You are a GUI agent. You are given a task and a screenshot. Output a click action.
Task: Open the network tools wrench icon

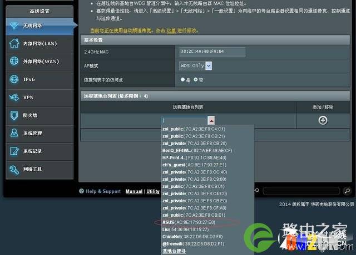point(14,170)
